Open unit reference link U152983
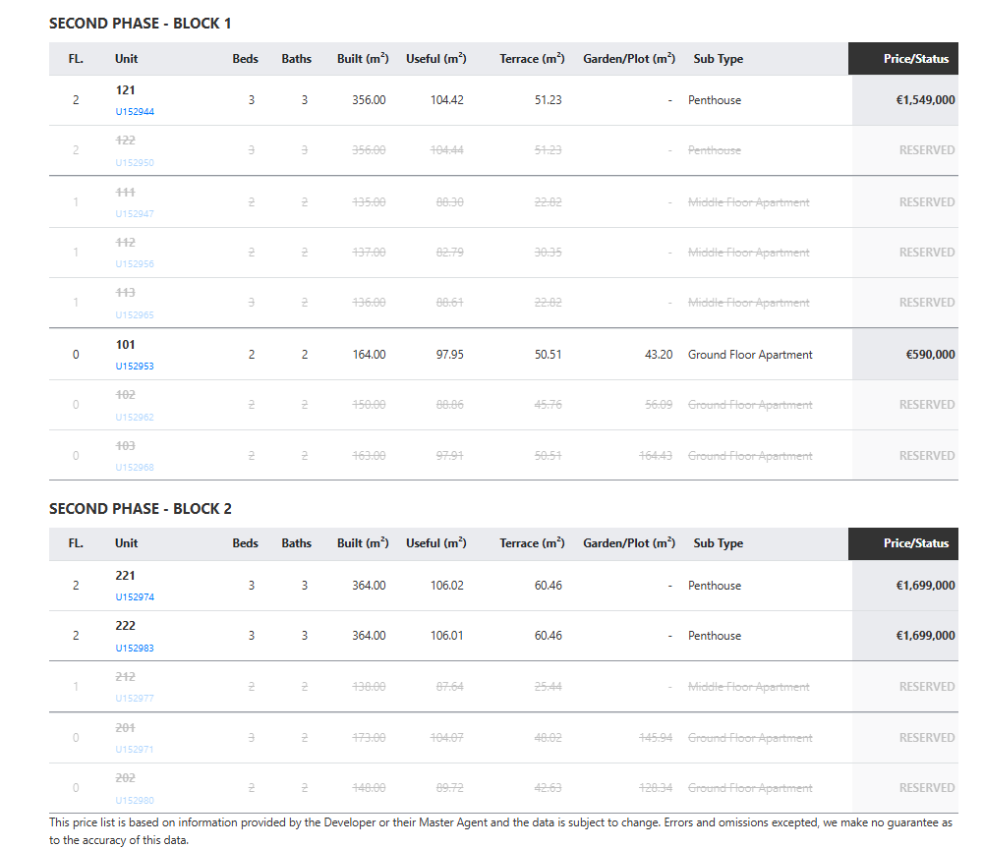Viewport: 984px width, 848px height. pyautogui.click(x=135, y=649)
